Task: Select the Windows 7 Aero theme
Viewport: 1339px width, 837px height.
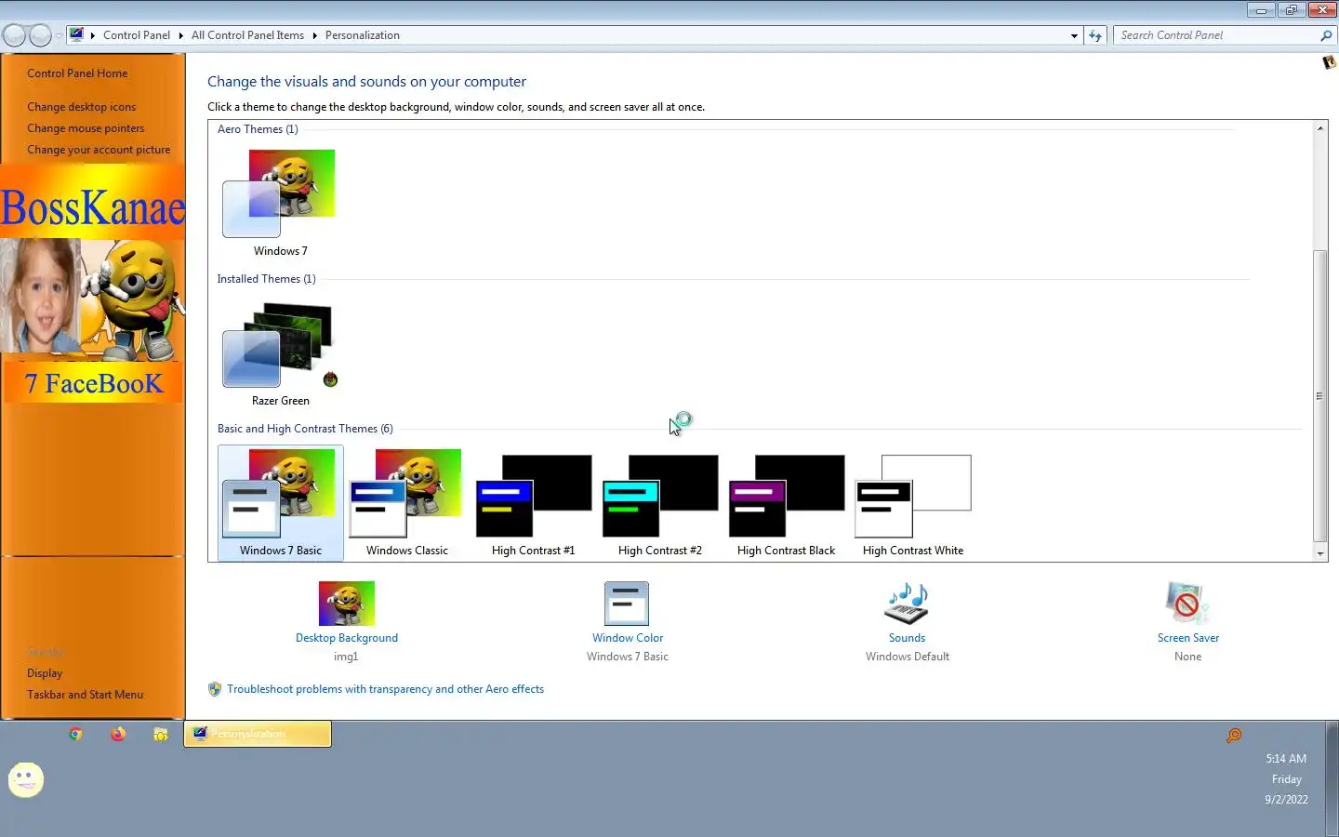Action: pyautogui.click(x=280, y=202)
